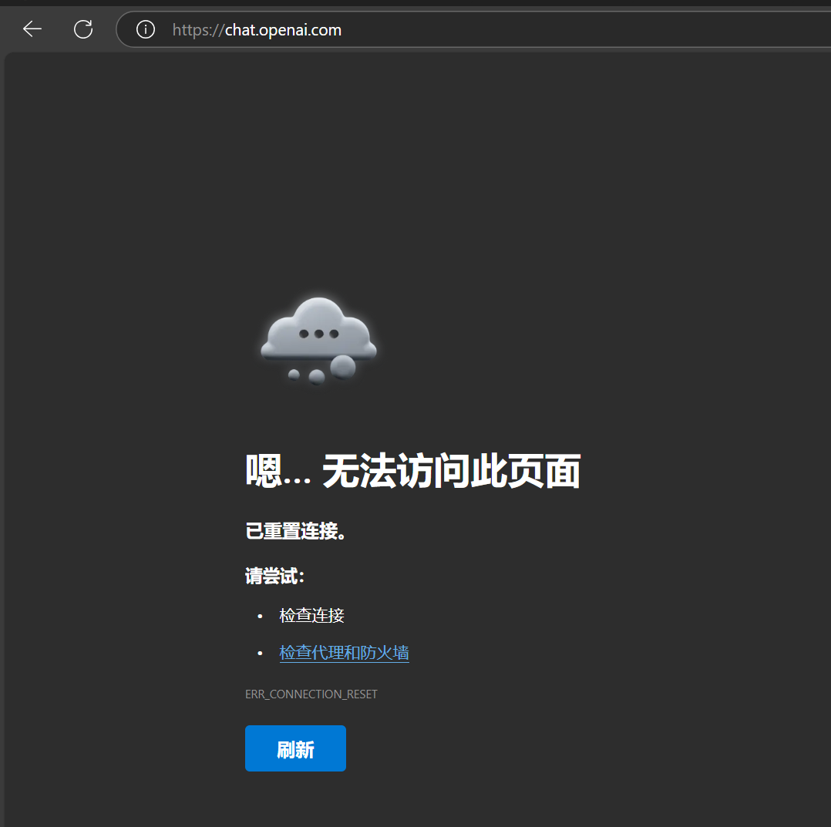View site information via the info icon
This screenshot has height=827, width=831.
point(146,29)
